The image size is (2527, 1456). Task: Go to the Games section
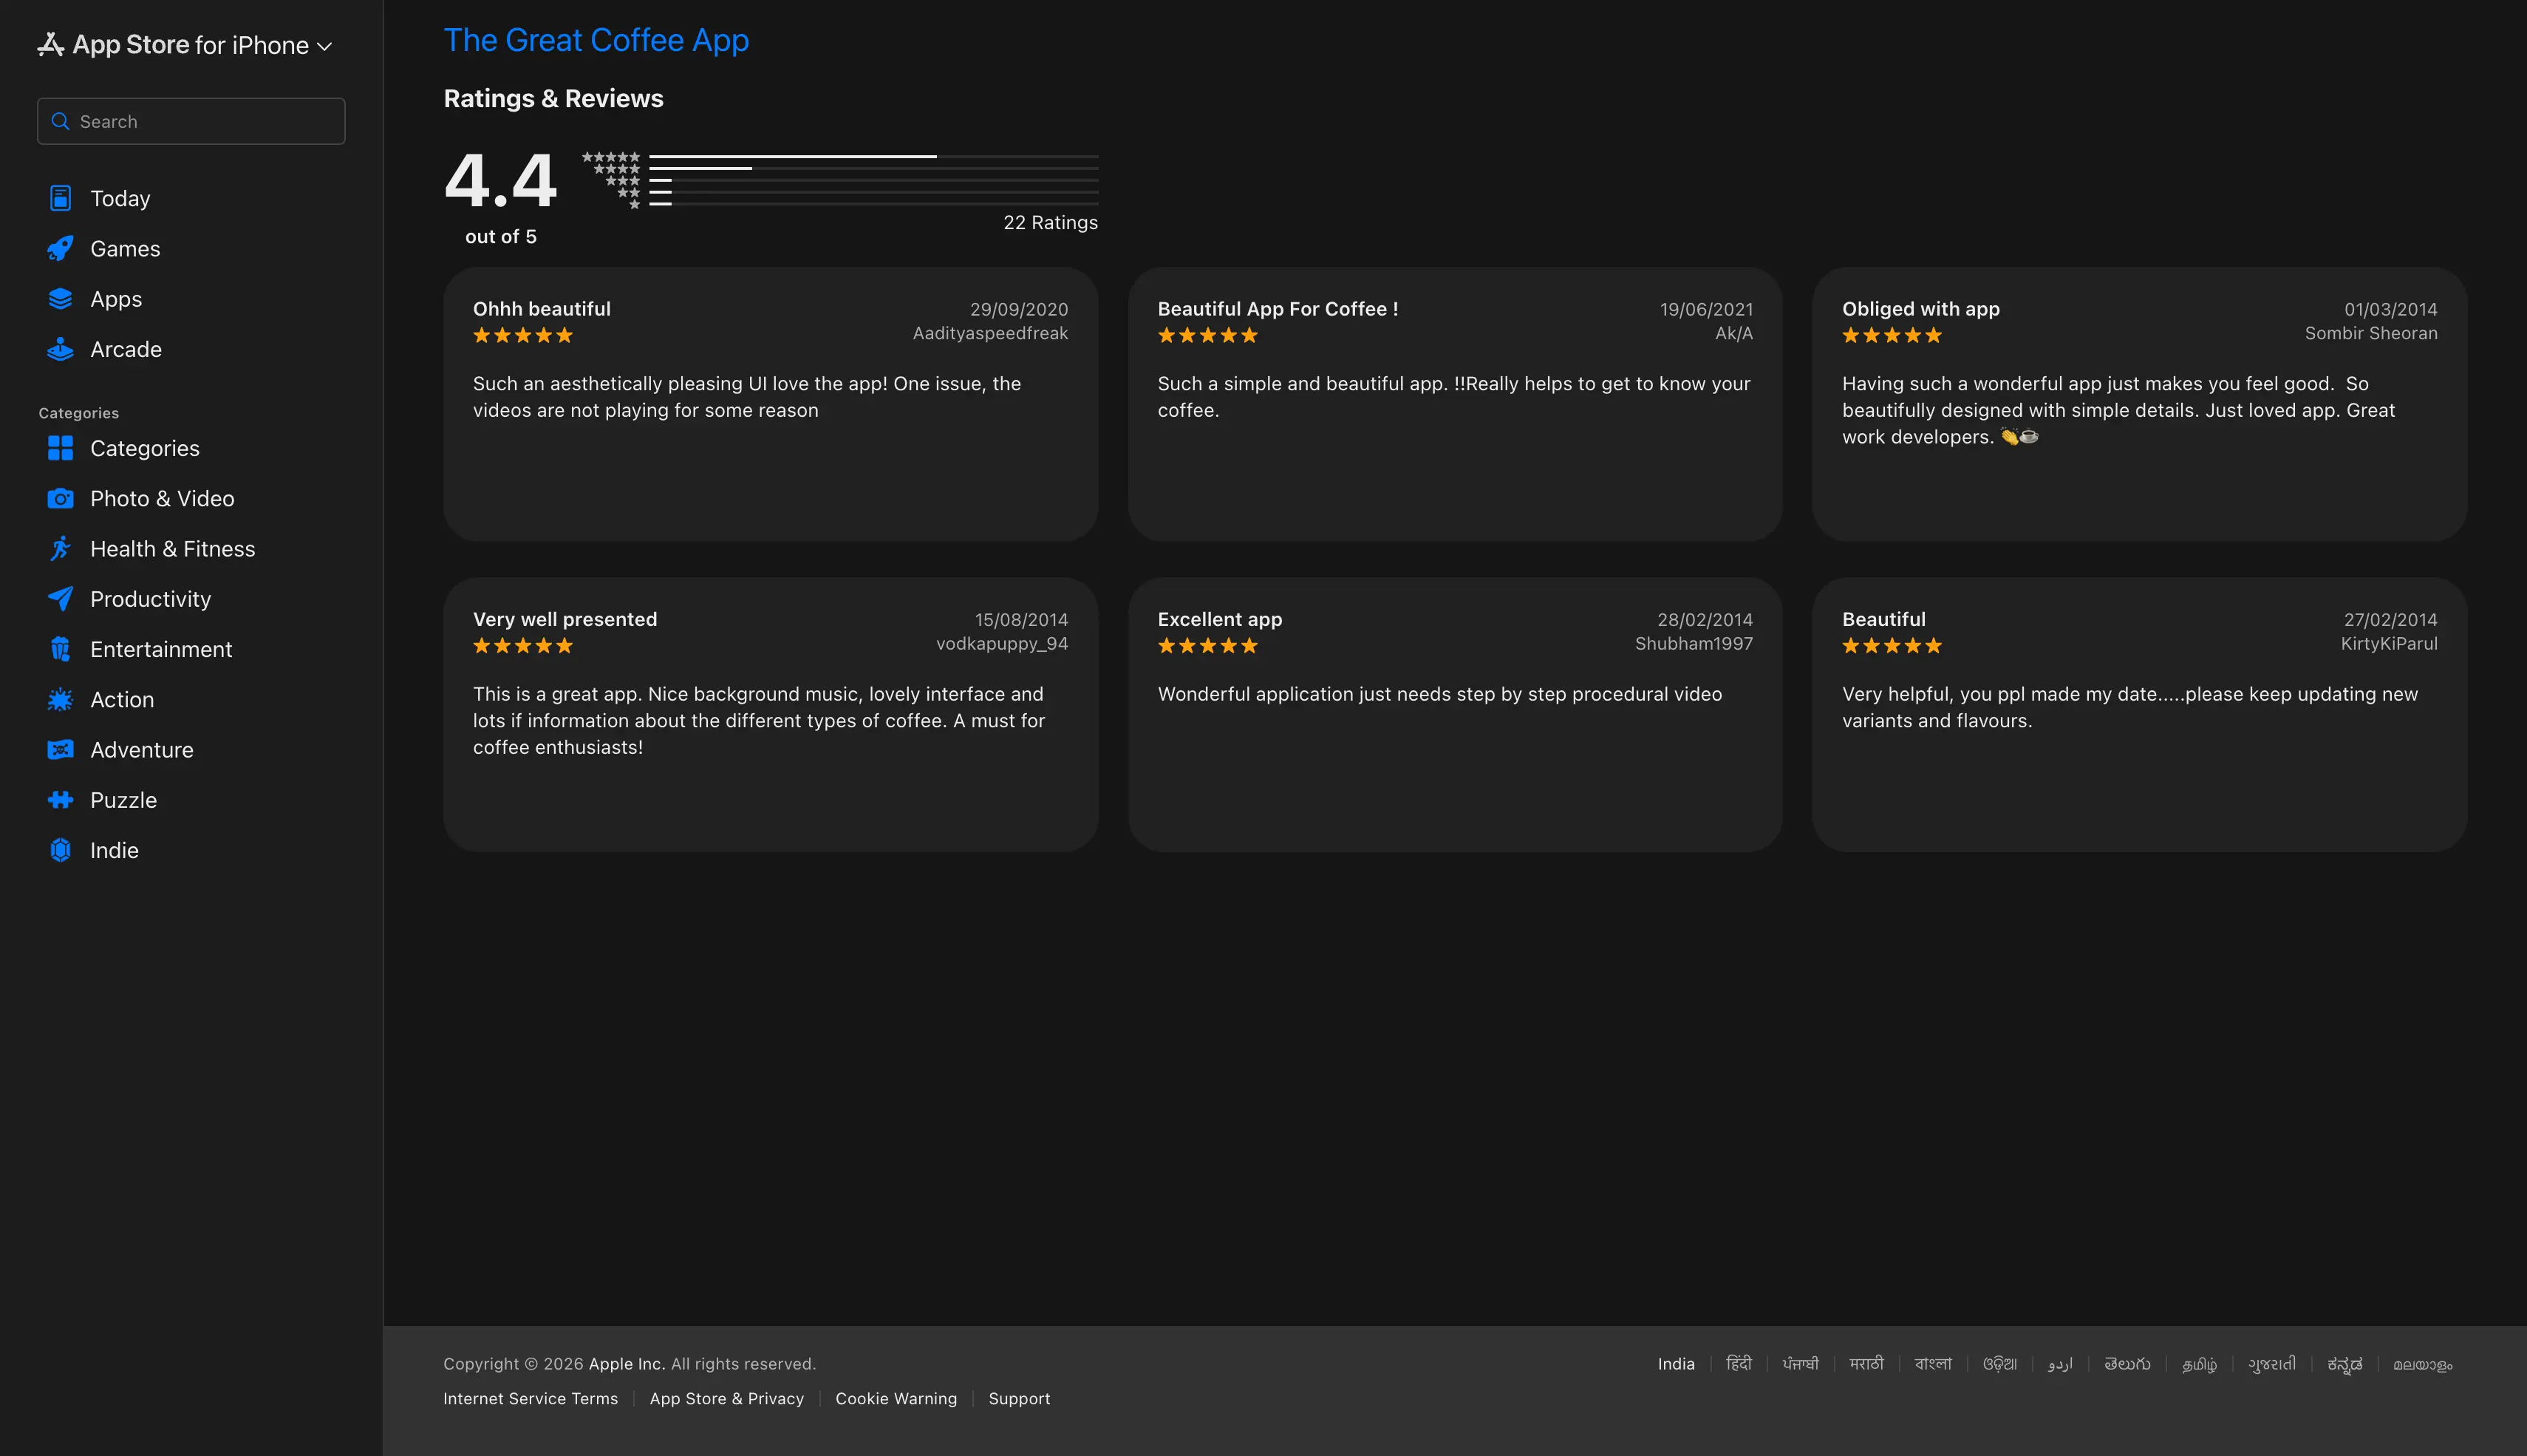125,248
